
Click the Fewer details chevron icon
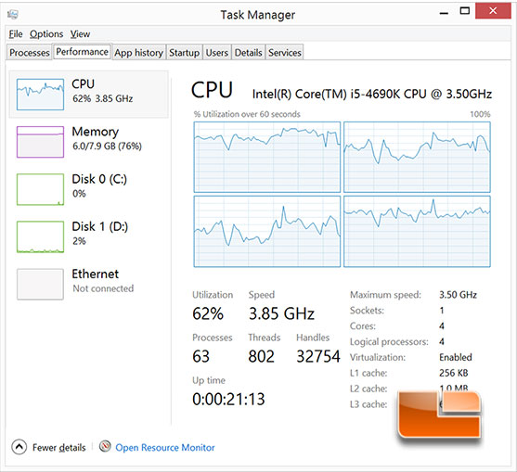pos(19,447)
